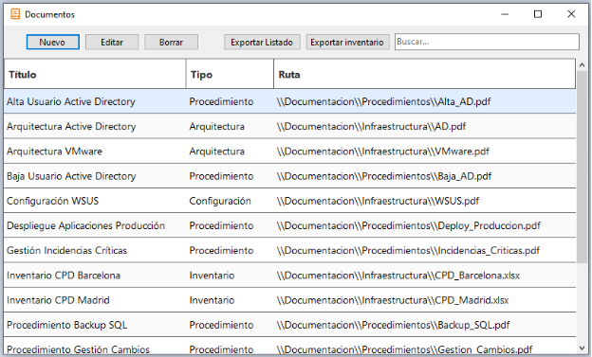Click the WSUS.pdf path cell
Screen dimensions: 592x357
pyautogui.click(x=425, y=201)
